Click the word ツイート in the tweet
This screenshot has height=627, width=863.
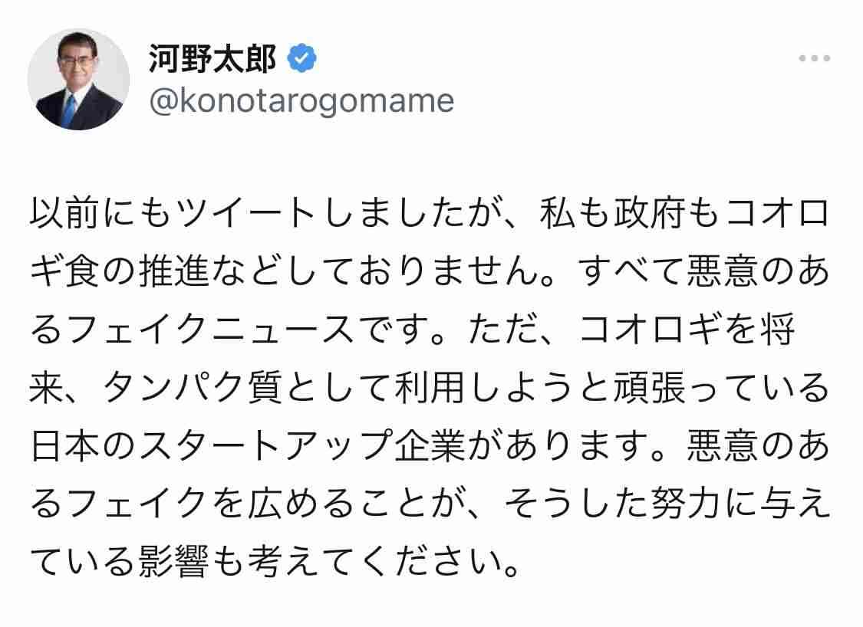click(x=247, y=213)
